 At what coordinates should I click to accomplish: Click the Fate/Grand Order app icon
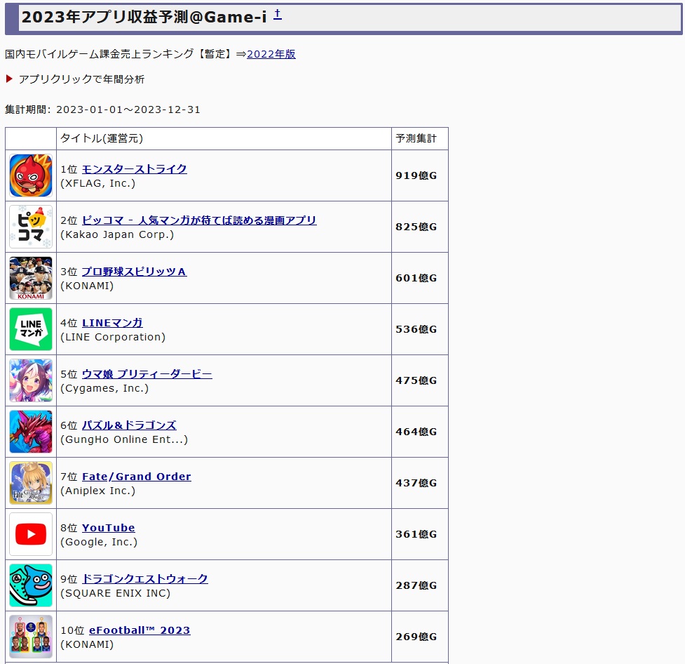click(x=31, y=482)
